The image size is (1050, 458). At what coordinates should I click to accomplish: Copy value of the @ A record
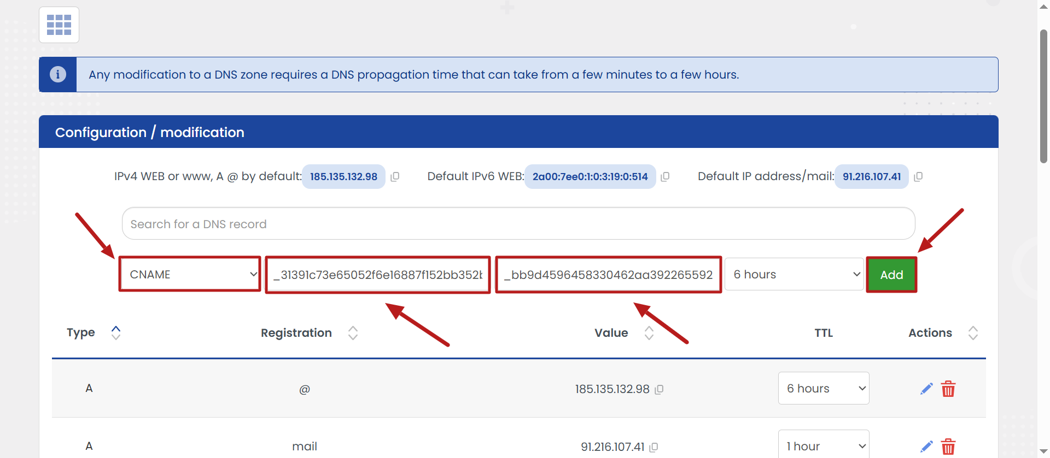pos(660,389)
